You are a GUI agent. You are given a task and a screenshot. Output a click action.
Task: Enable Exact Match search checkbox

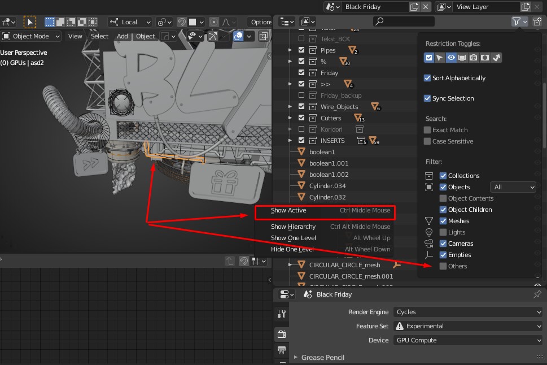coord(427,130)
